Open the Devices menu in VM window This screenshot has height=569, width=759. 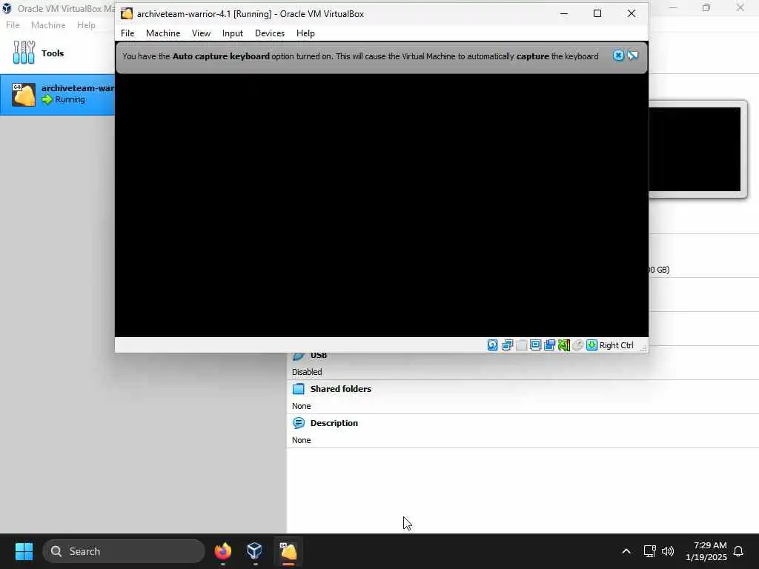pos(270,33)
